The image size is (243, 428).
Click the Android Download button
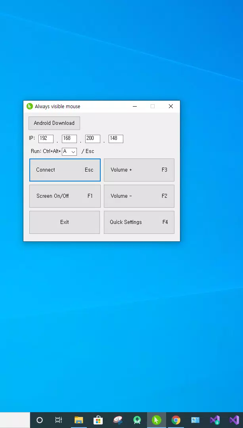click(54, 123)
